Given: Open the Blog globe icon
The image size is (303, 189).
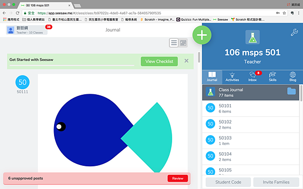Looking at the screenshot, I should point(292,75).
